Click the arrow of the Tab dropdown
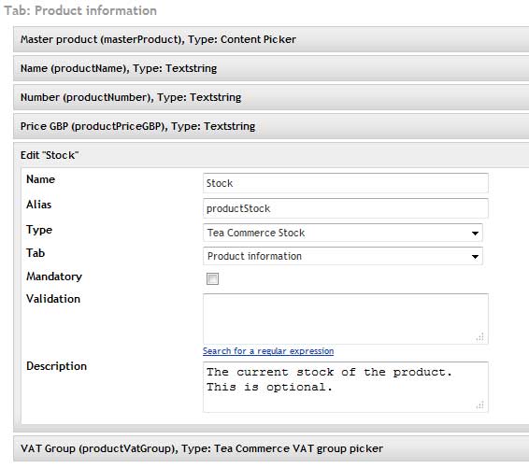Viewport: 529px width, 468px height. (x=475, y=257)
